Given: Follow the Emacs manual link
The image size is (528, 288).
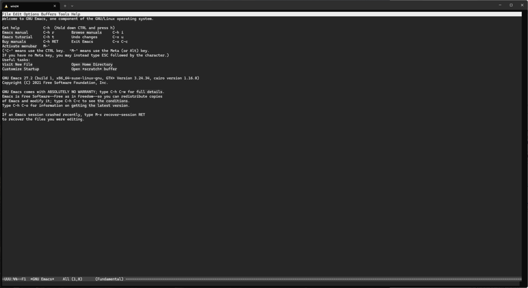Looking at the screenshot, I should pyautogui.click(x=15, y=33).
